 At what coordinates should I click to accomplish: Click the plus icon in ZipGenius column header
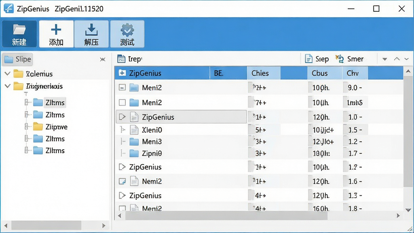click(x=122, y=73)
